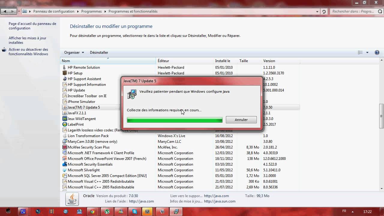The height and width of the screenshot is (216, 384).
Task: Select the JavaFX 2.1.1 icon
Action: point(64,113)
